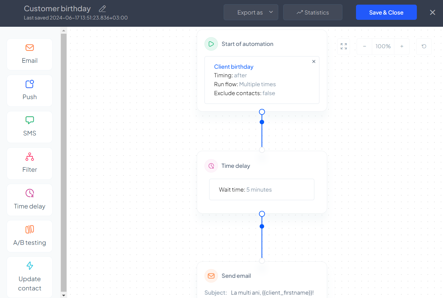The width and height of the screenshot is (443, 298).
Task: Open the Statistics view
Action: 313,13
